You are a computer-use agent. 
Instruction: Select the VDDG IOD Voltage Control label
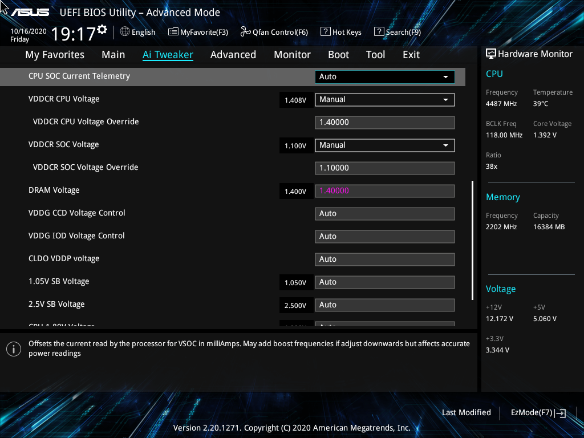pos(76,236)
